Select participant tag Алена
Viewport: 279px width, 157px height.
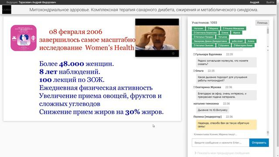pos(251,41)
